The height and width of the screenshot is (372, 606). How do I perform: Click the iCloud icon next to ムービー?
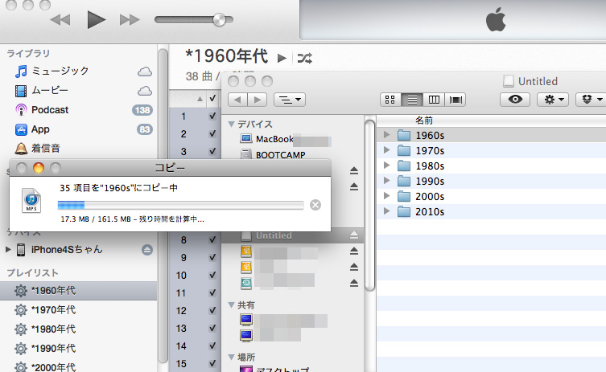[145, 91]
